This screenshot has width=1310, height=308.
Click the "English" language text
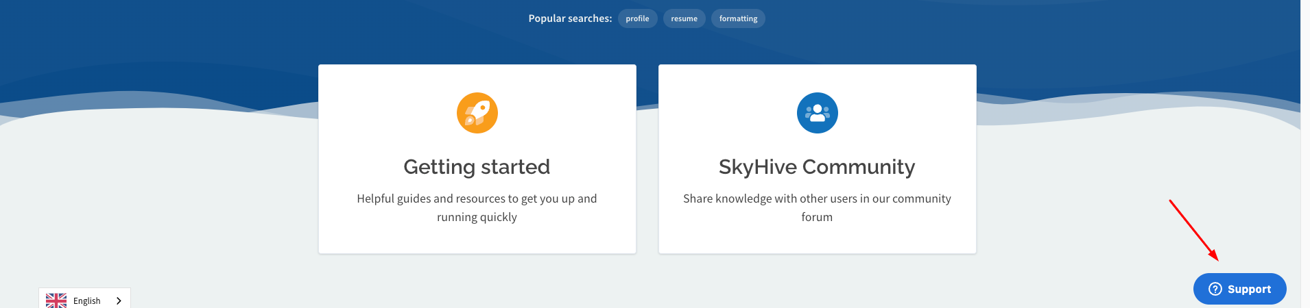[x=87, y=300]
